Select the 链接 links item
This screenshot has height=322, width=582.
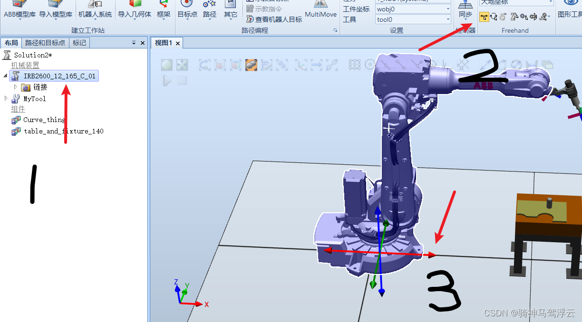(x=35, y=87)
